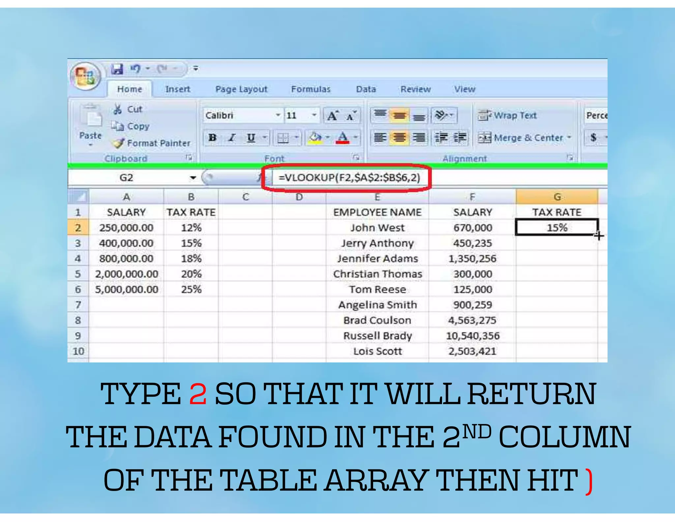Expand the font size 11 dropdown

tap(314, 115)
